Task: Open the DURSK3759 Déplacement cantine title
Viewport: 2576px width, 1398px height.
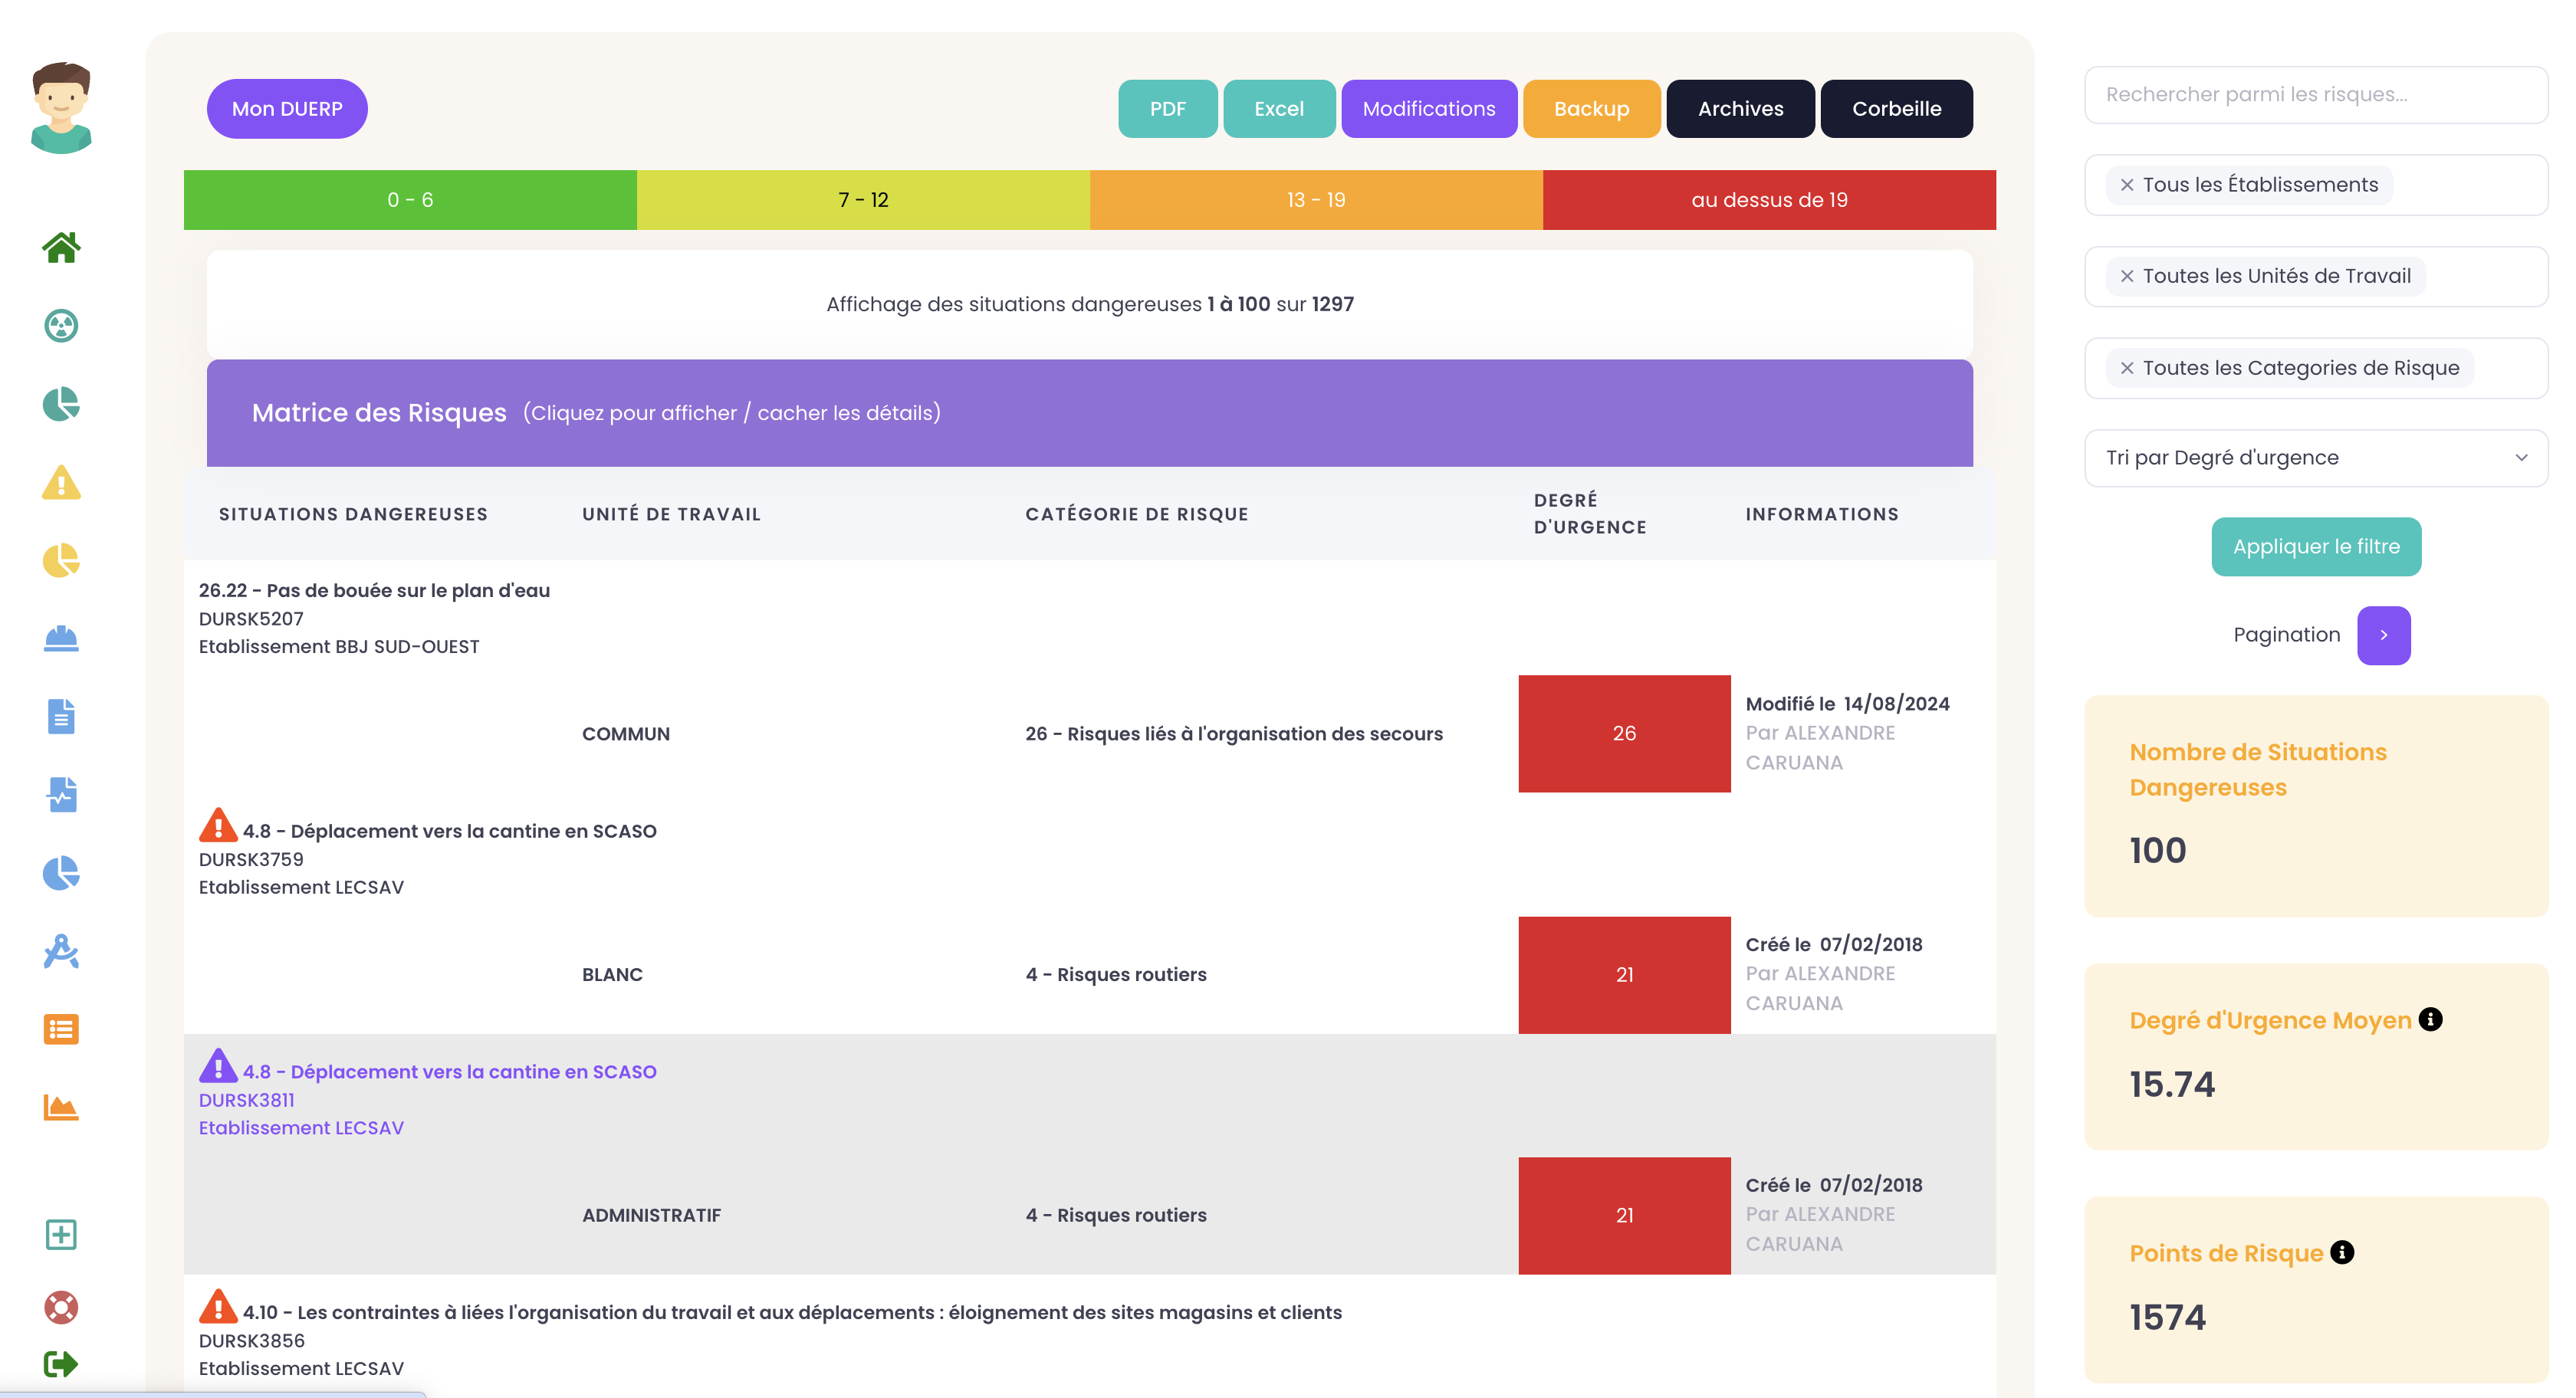Action: pyautogui.click(x=449, y=831)
